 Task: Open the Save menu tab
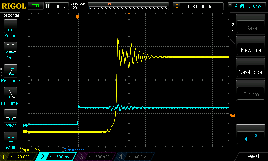pos(233,27)
